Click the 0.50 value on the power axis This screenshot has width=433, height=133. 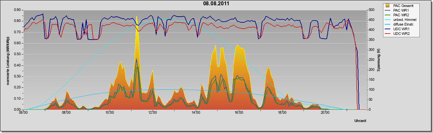pos(17,54)
